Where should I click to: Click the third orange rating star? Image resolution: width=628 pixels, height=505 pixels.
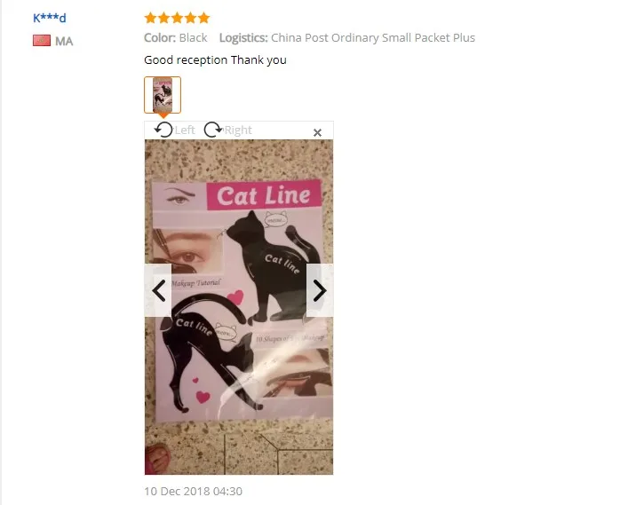[177, 18]
